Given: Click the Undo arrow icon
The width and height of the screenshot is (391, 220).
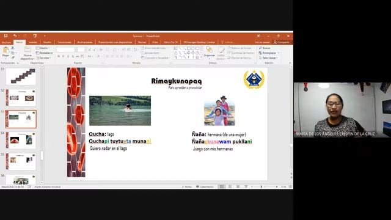Looking at the screenshot, I should click(15, 36).
